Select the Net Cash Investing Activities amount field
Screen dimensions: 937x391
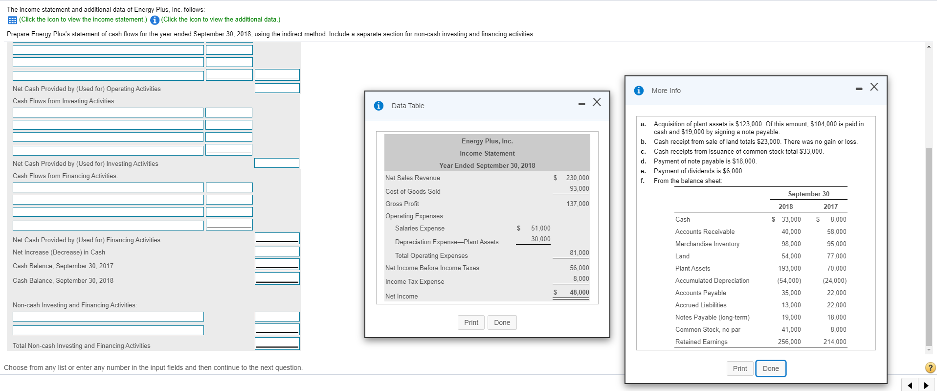click(x=277, y=163)
